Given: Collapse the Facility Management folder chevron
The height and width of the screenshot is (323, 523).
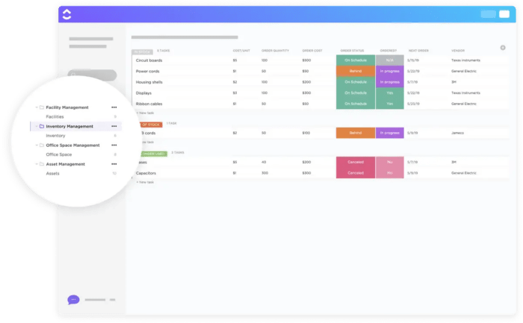Looking at the screenshot, I should pos(37,107).
